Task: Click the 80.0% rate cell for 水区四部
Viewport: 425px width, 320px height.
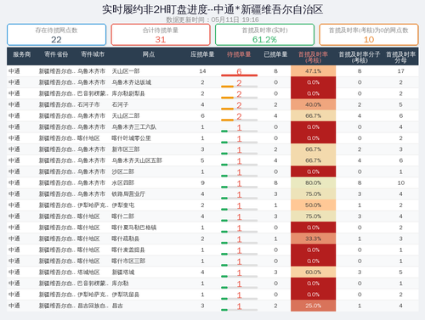Action: pos(313,182)
